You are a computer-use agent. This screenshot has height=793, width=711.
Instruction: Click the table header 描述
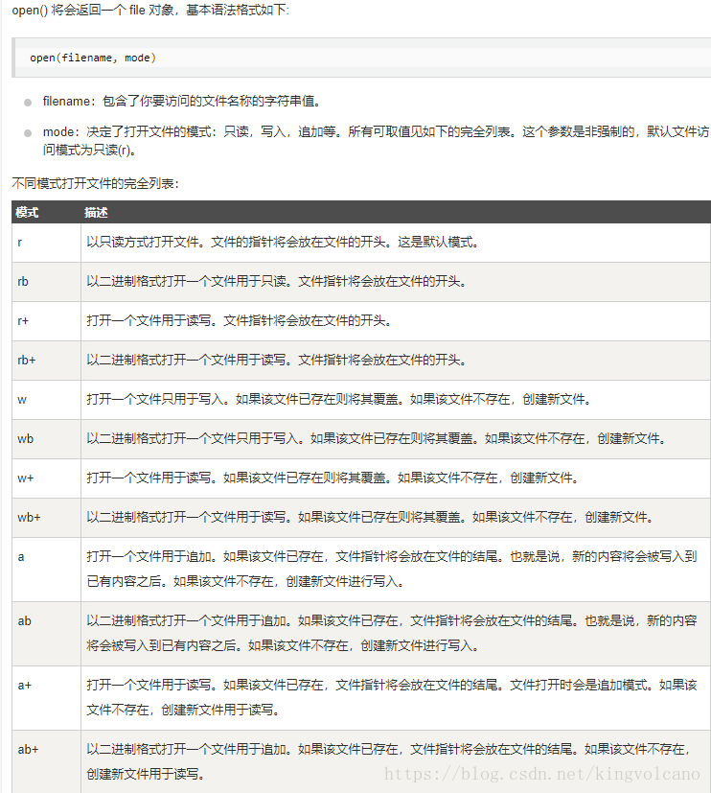(96, 213)
